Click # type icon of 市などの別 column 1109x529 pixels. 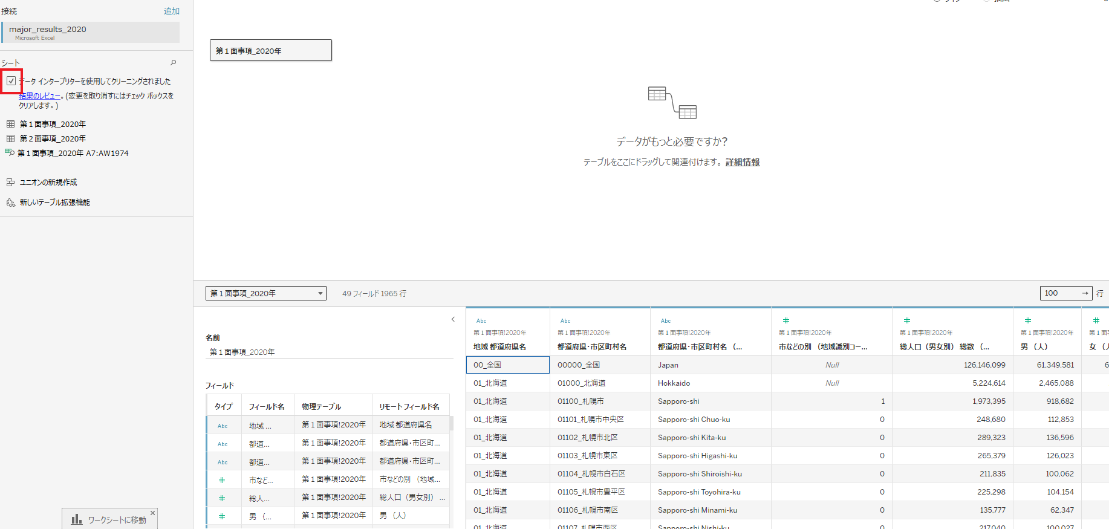point(786,320)
